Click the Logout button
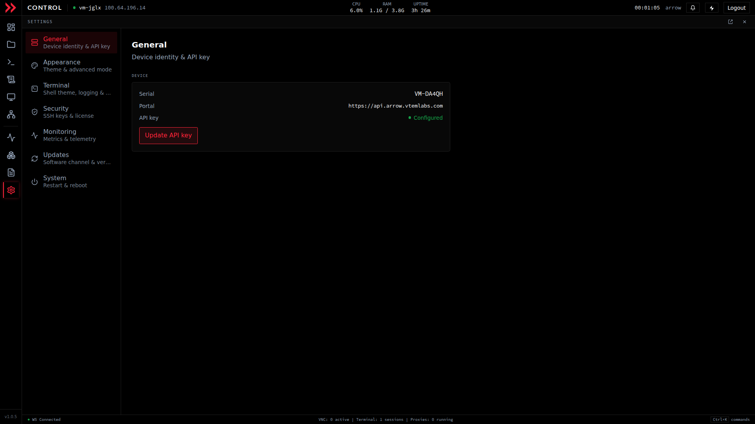 pos(737,8)
